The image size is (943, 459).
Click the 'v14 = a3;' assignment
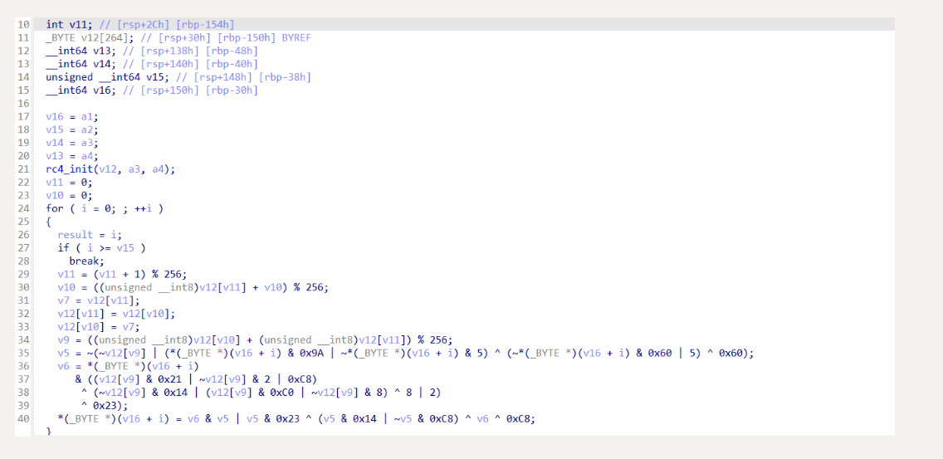coord(71,144)
